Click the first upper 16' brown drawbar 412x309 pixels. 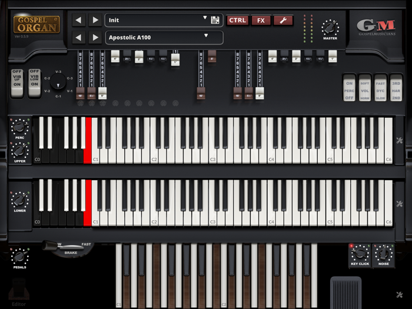click(x=81, y=93)
